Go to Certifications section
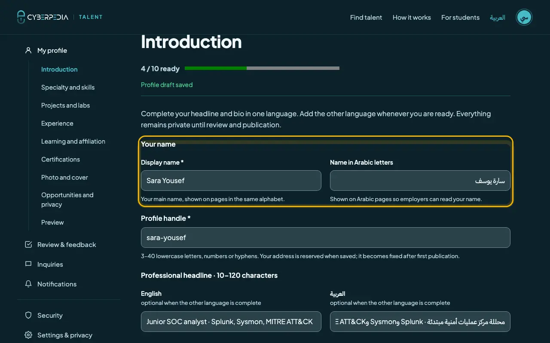Image resolution: width=550 pixels, height=343 pixels. [x=61, y=159]
